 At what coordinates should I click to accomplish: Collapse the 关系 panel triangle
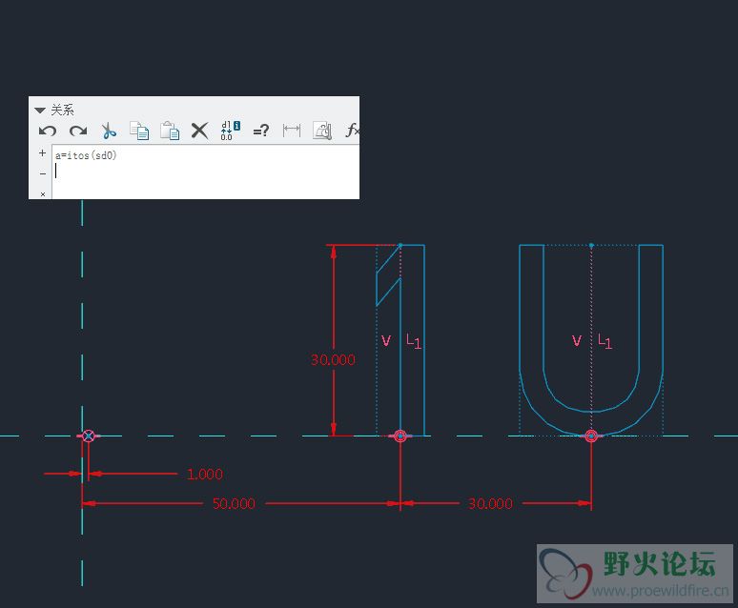pos(39,111)
